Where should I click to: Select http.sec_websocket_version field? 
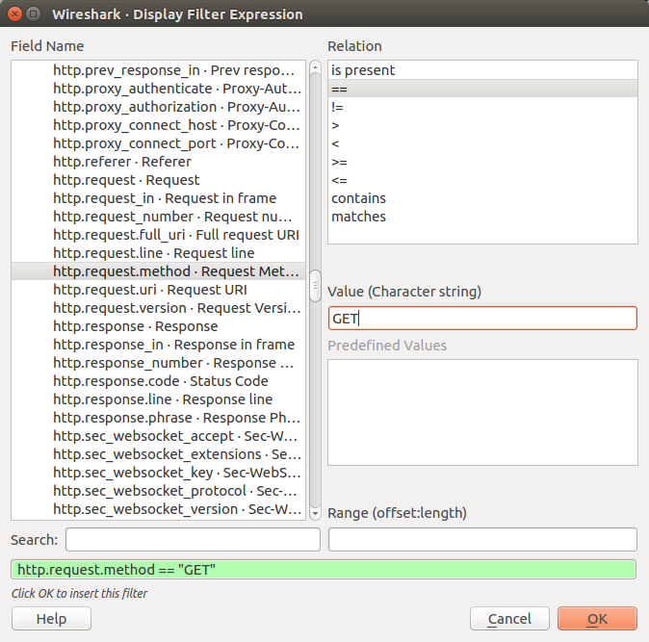[x=159, y=509]
